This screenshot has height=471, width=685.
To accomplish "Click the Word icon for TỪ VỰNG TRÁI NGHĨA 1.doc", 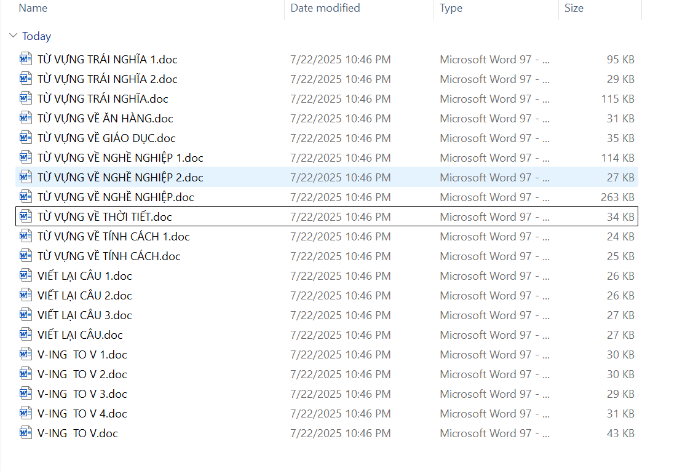I will pos(25,60).
